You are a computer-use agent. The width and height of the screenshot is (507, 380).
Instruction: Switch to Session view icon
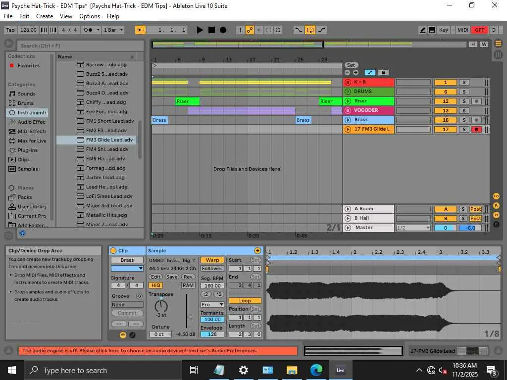pyautogui.click(x=498, y=55)
